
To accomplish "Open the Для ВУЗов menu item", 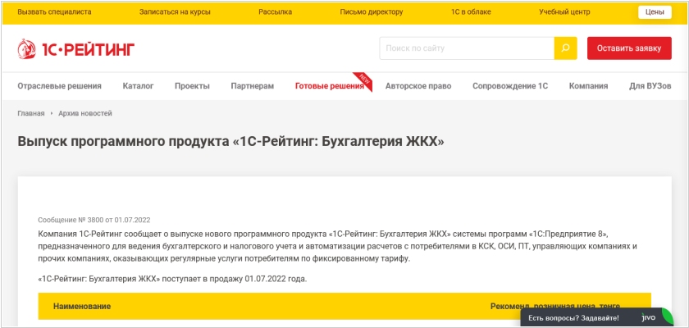I will point(650,86).
